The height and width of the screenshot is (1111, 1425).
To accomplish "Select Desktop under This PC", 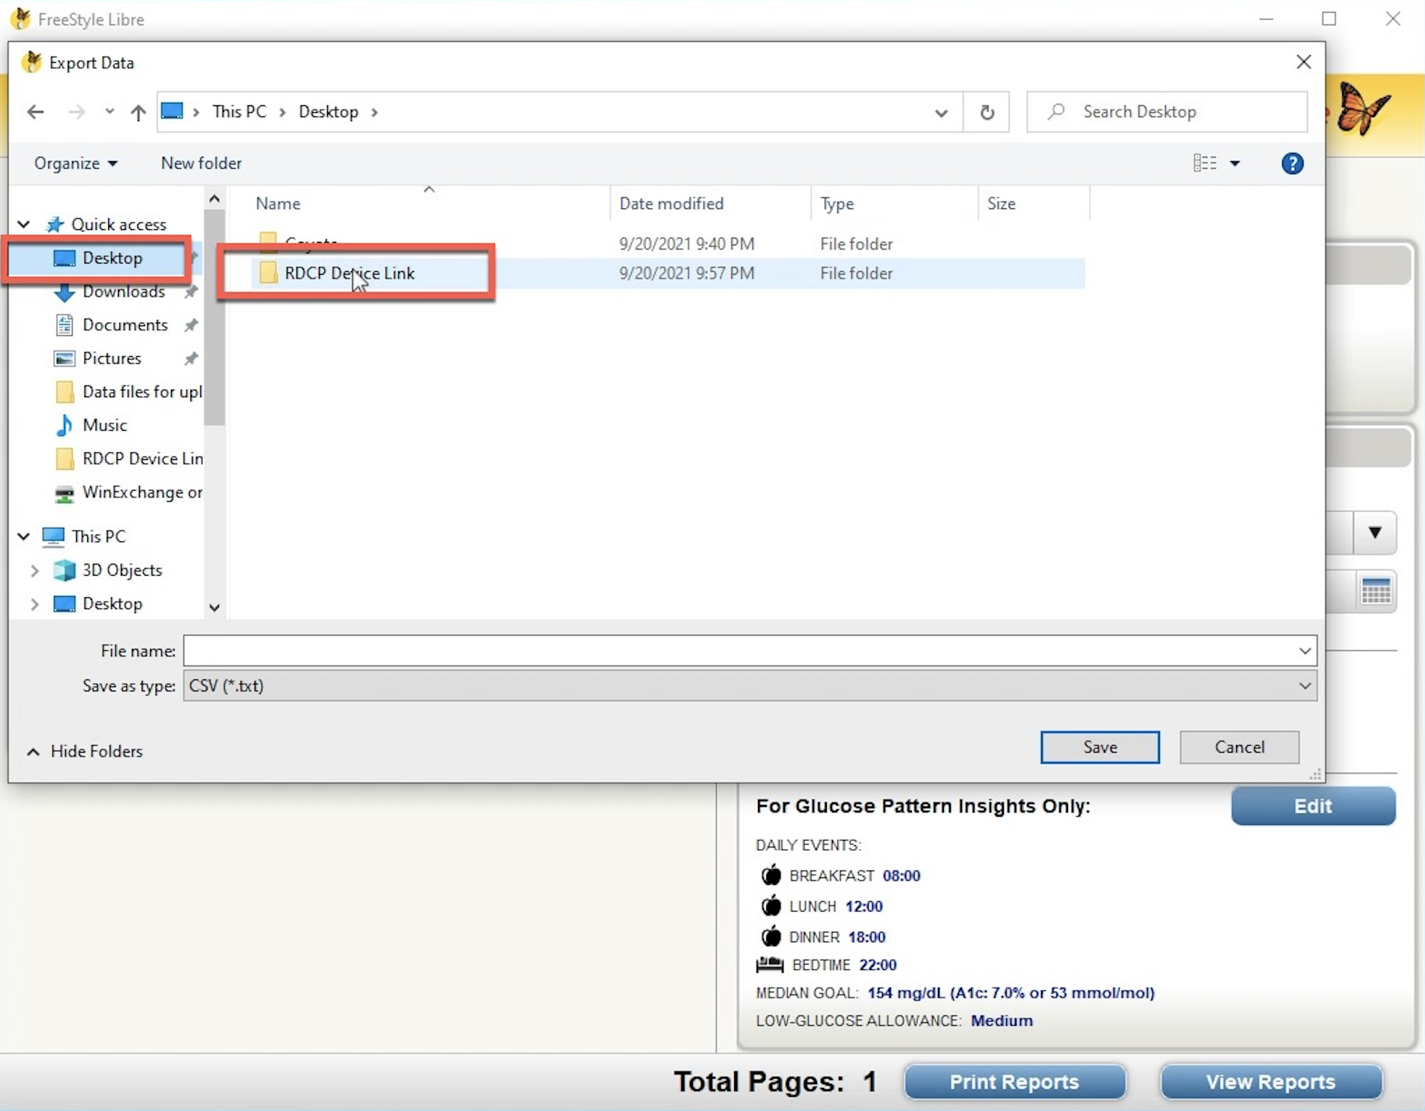I will (x=112, y=603).
